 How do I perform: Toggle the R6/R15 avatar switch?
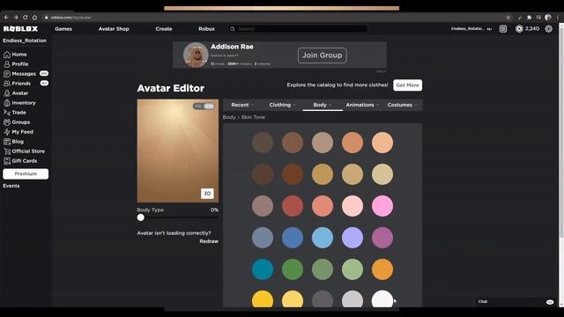point(204,106)
